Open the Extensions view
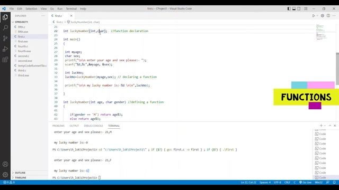This screenshot has width=339, height=190. (x=5, y=60)
